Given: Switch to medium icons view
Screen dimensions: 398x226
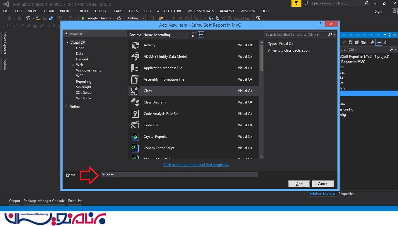Looking at the screenshot, I should pyautogui.click(x=194, y=35).
